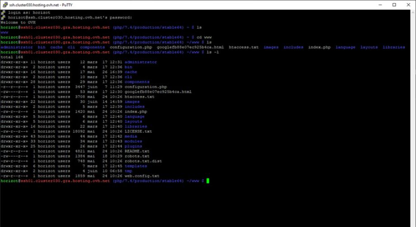The height and width of the screenshot is (227, 416).
Task: Click 'robots.txt.dist' file name
Action: pos(143,161)
